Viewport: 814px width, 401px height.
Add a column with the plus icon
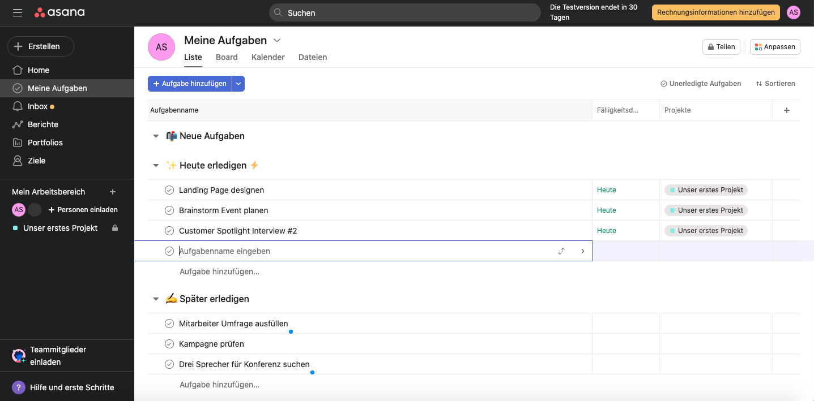tap(786, 110)
